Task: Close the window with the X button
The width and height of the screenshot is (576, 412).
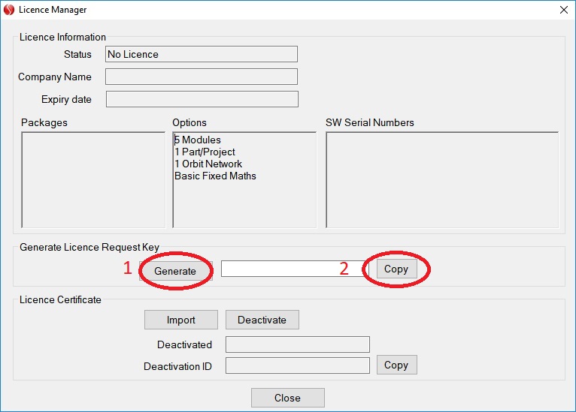Action: click(563, 10)
